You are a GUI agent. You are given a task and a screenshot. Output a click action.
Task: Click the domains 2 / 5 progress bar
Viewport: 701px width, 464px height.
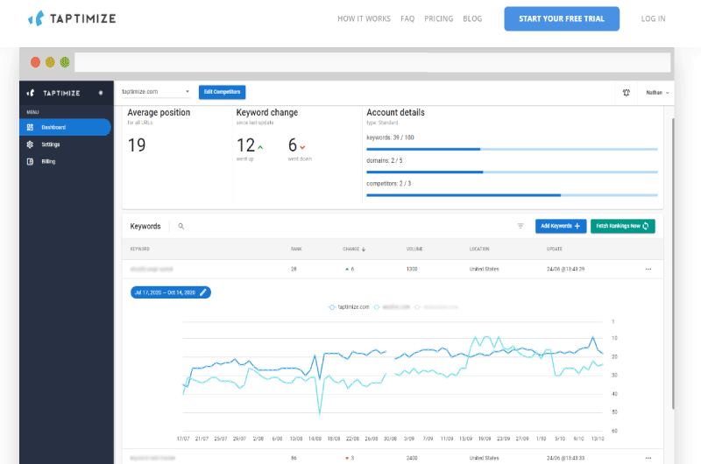[512, 172]
